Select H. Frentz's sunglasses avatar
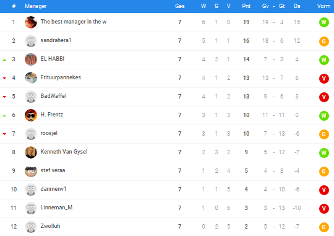Viewport: 334px width, 236px height. [x=31, y=115]
